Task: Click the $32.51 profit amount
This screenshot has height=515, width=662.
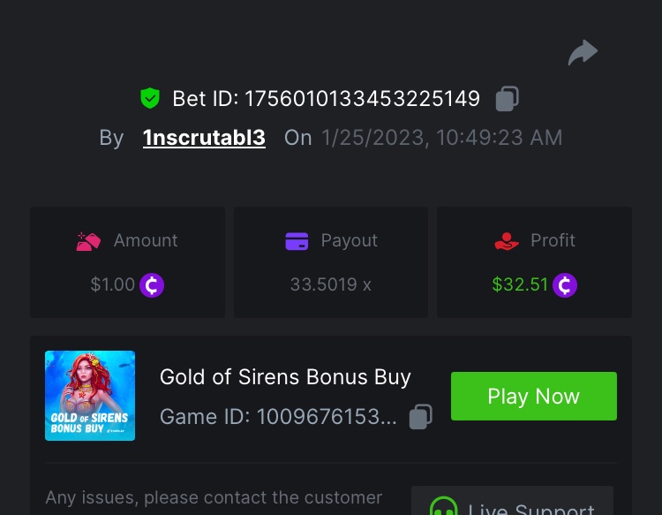Action: 520,285
